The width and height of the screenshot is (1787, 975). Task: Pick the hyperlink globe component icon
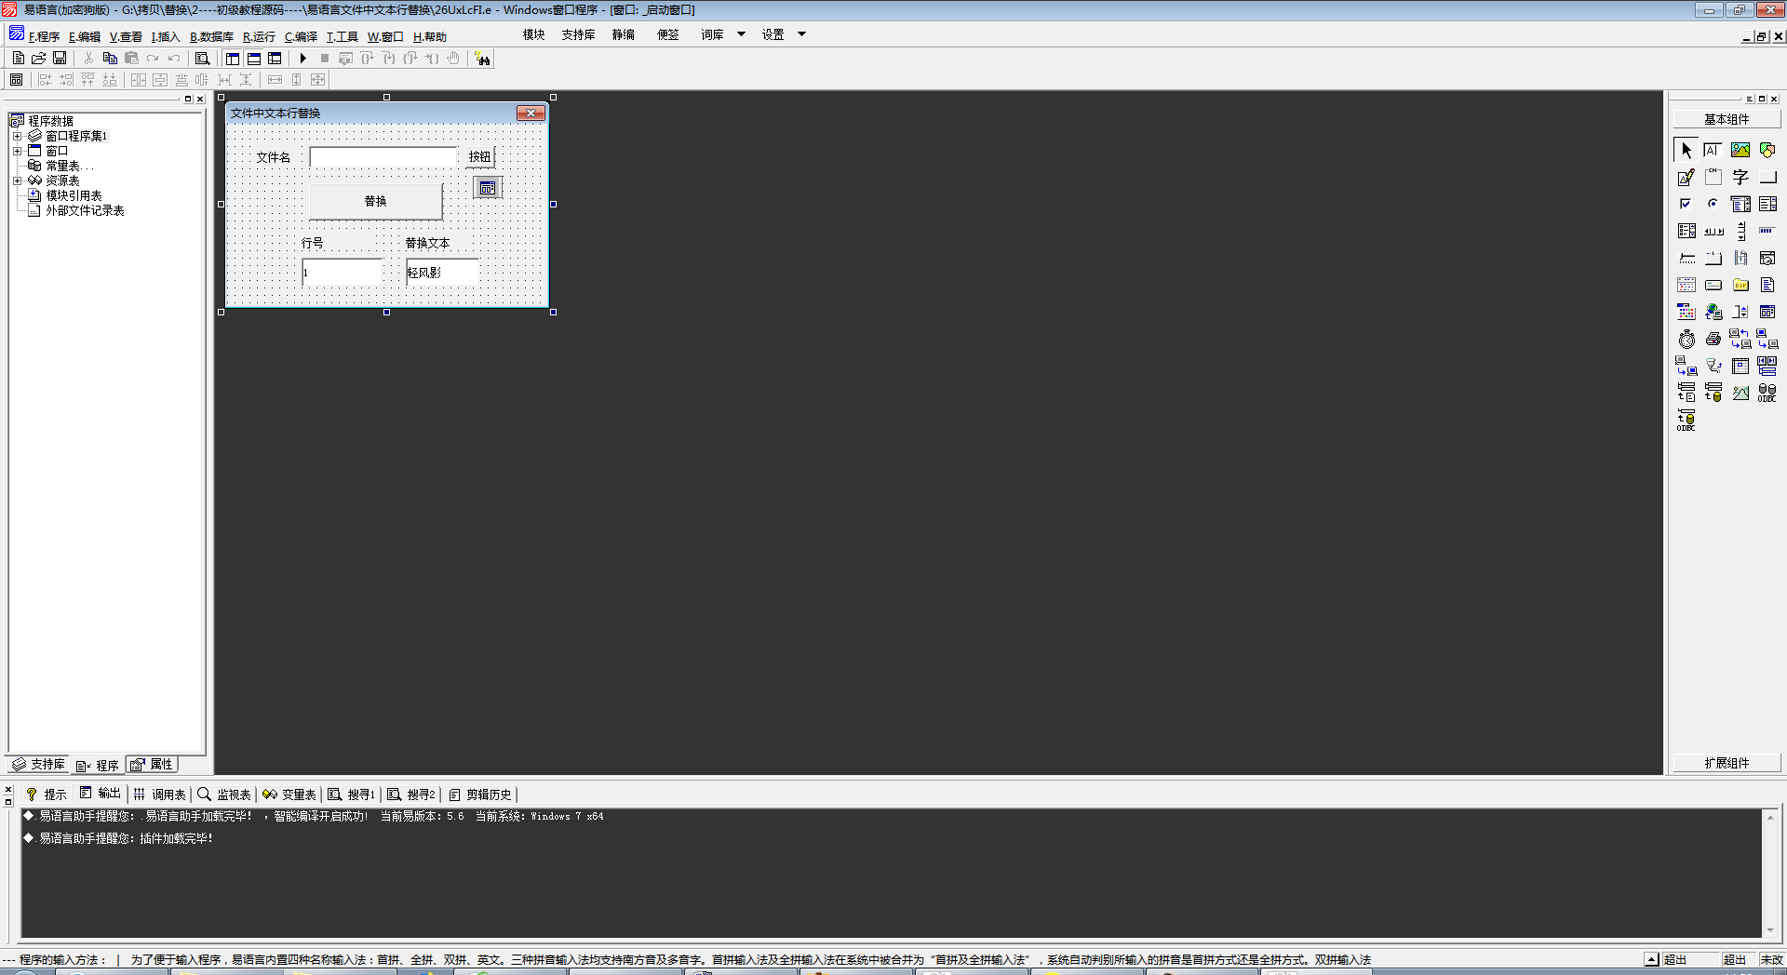1713,312
